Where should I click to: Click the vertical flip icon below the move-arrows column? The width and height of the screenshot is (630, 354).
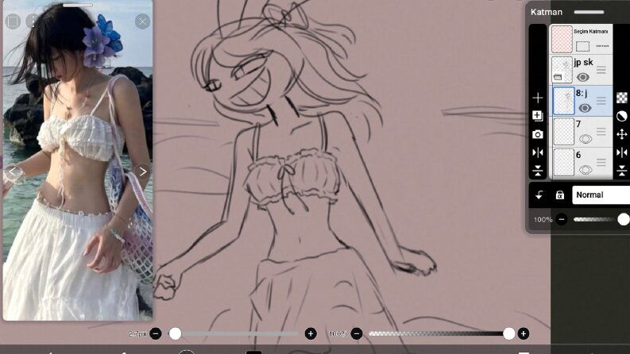(x=622, y=171)
